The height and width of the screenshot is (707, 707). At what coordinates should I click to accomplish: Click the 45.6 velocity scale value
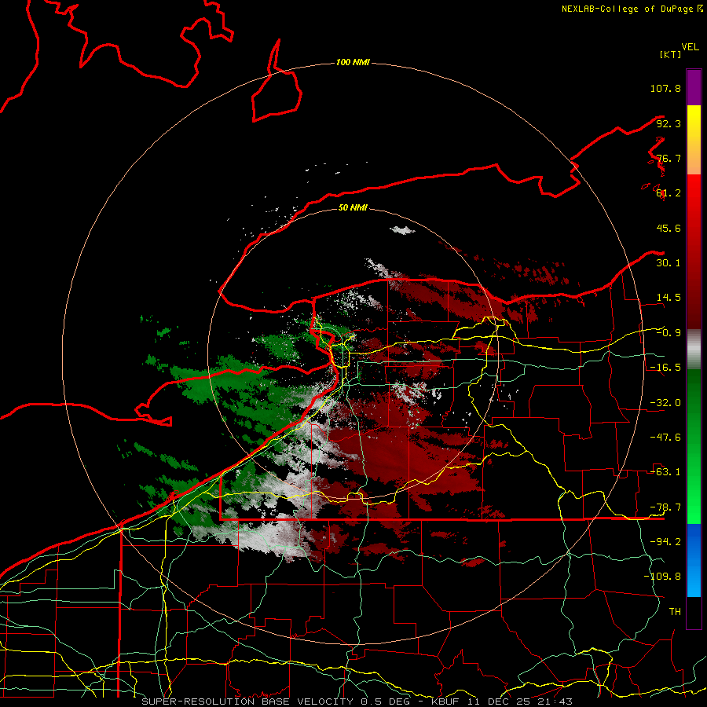[669, 228]
